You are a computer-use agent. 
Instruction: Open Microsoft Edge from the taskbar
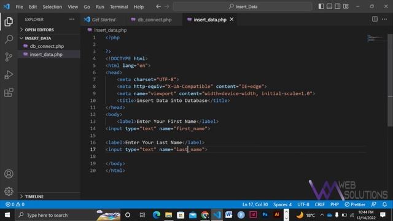tap(157, 215)
